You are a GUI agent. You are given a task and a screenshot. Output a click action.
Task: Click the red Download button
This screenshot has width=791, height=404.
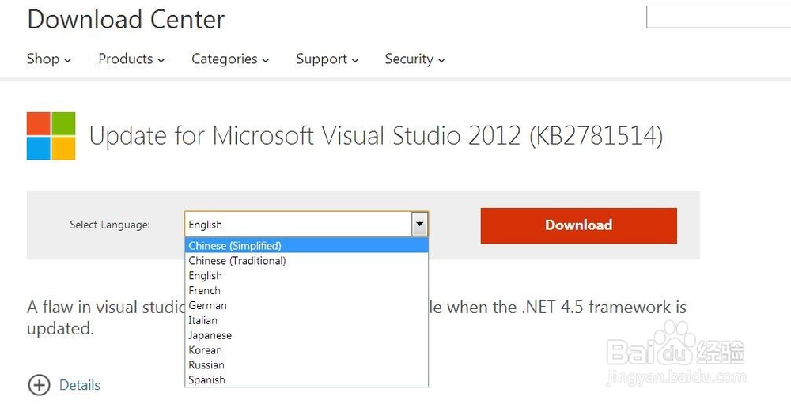pos(579,225)
